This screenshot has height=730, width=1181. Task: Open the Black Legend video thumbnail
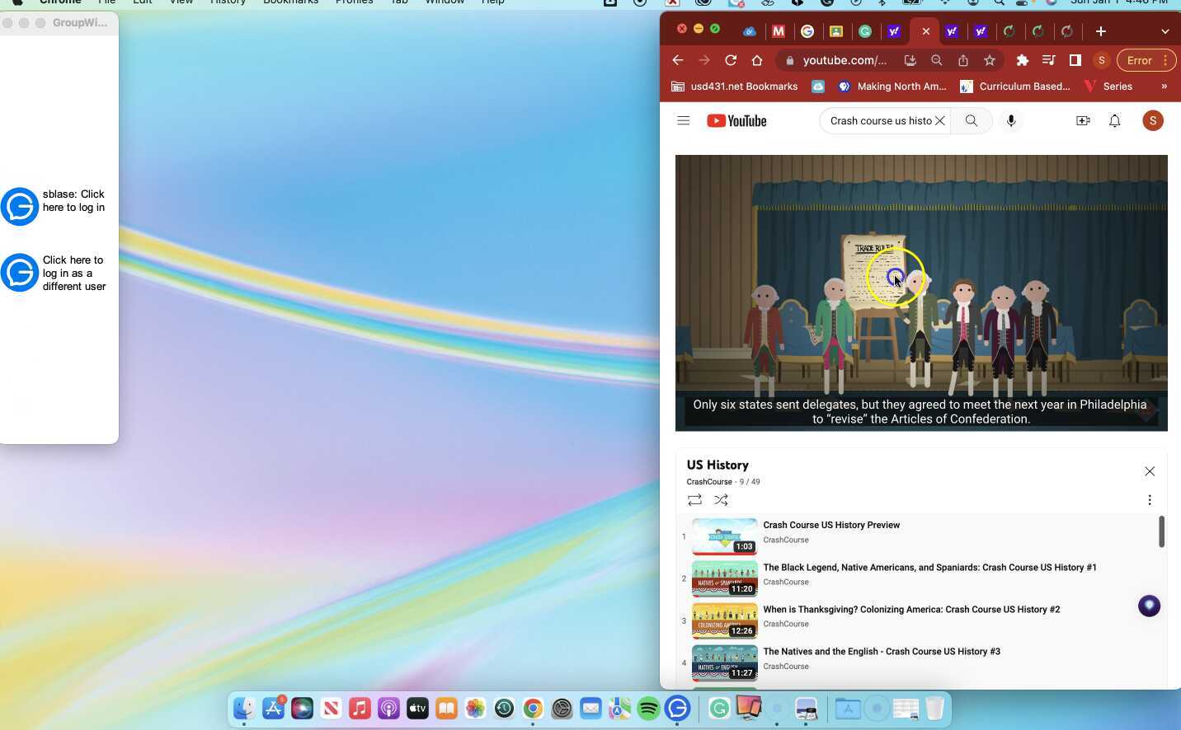click(x=724, y=579)
